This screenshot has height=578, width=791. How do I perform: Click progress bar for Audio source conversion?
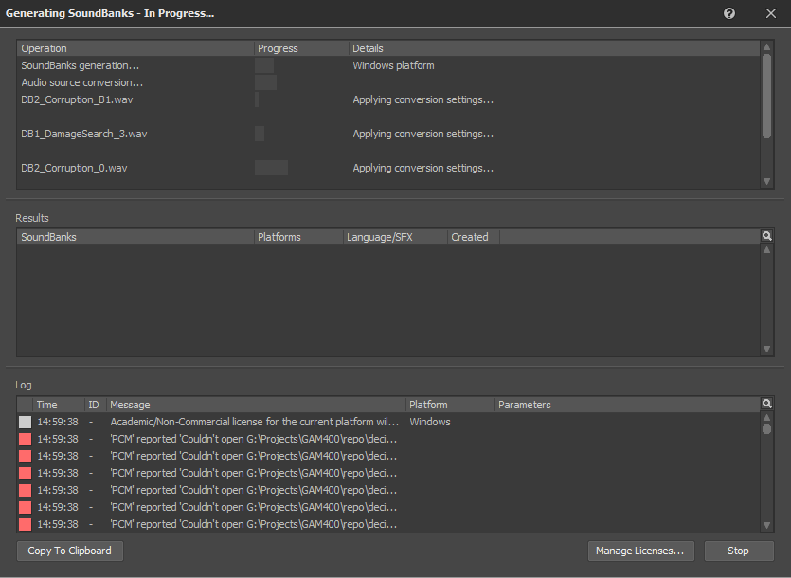(266, 82)
